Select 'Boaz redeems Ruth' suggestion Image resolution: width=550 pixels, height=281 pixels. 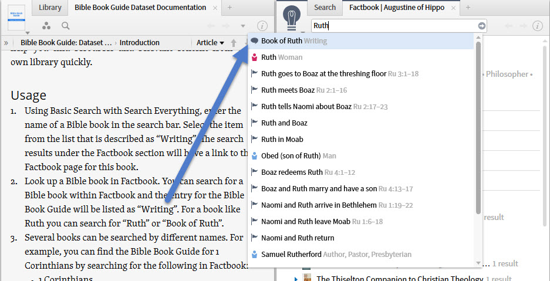point(362,172)
